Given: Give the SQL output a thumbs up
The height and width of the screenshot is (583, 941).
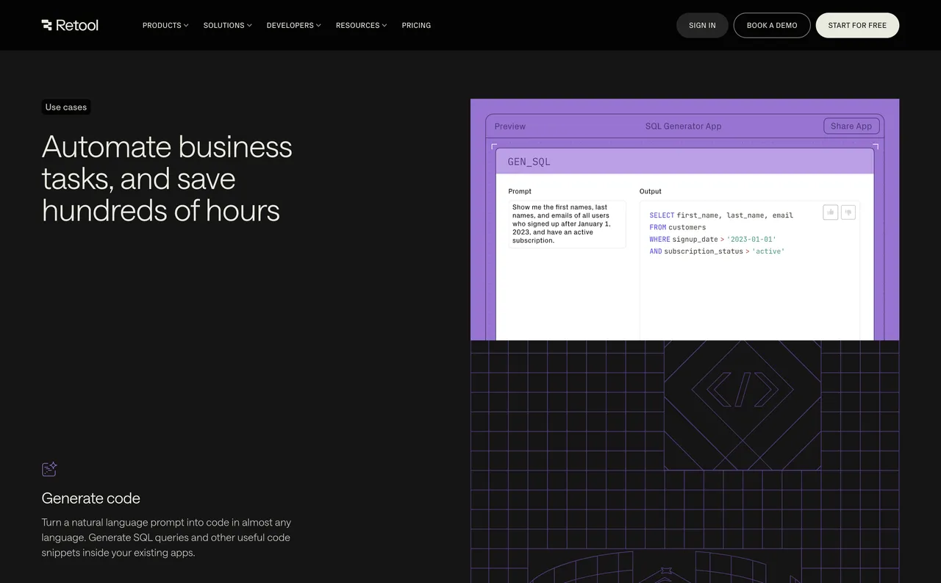Looking at the screenshot, I should [x=830, y=212].
